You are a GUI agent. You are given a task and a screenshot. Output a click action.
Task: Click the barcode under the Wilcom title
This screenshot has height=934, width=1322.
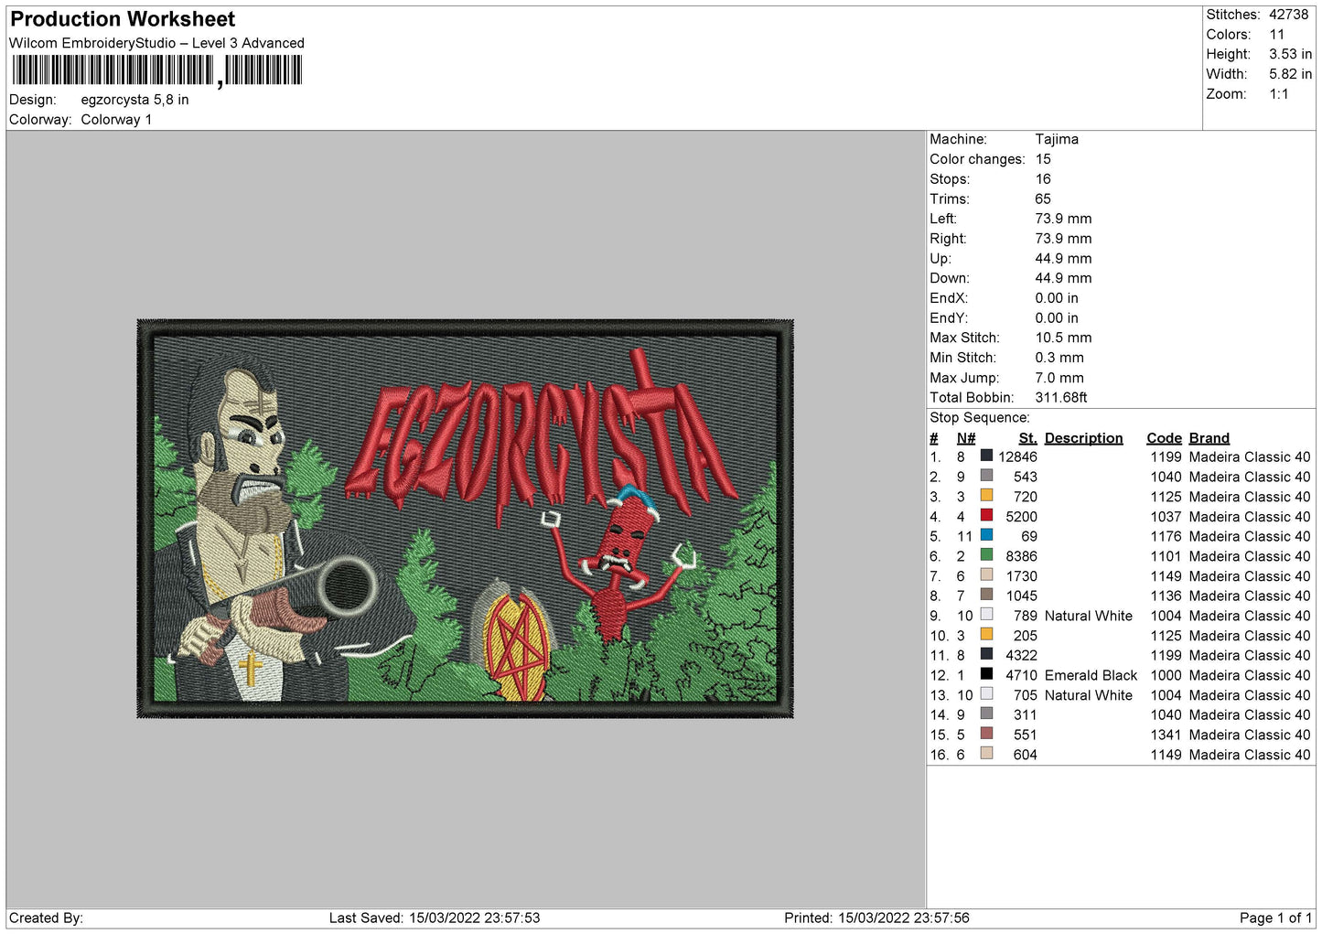pos(156,70)
